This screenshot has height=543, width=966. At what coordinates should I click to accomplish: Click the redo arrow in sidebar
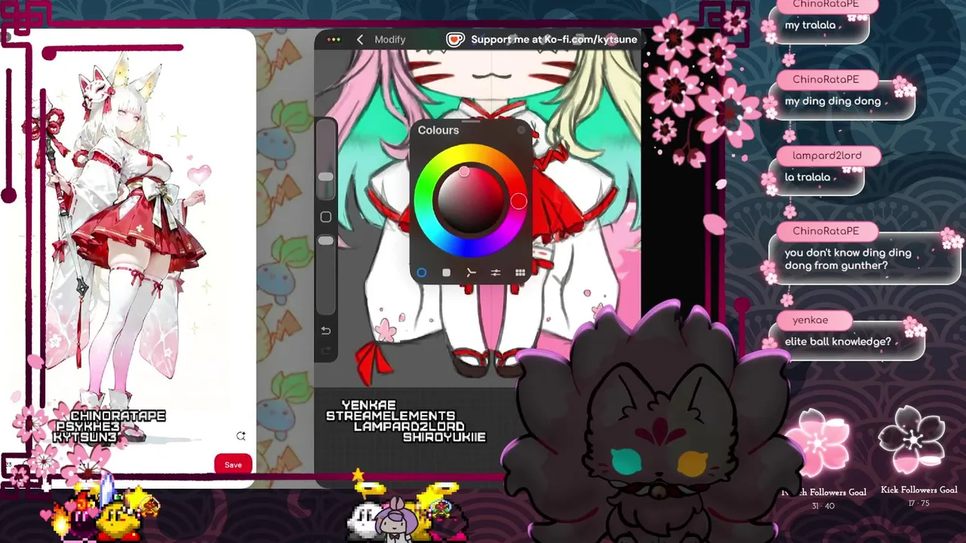tap(325, 350)
